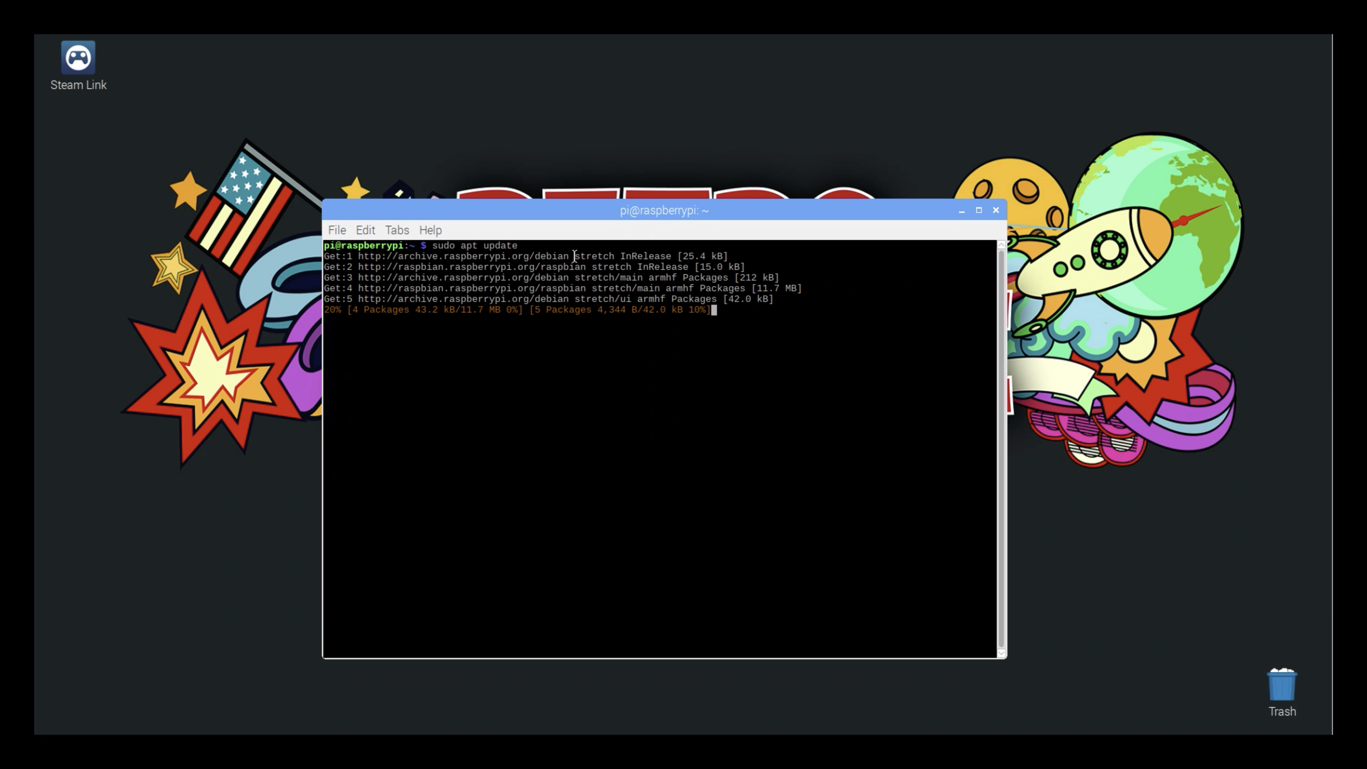Click the terminal scrollbar up arrow
This screenshot has height=769, width=1367.
[x=1001, y=245]
